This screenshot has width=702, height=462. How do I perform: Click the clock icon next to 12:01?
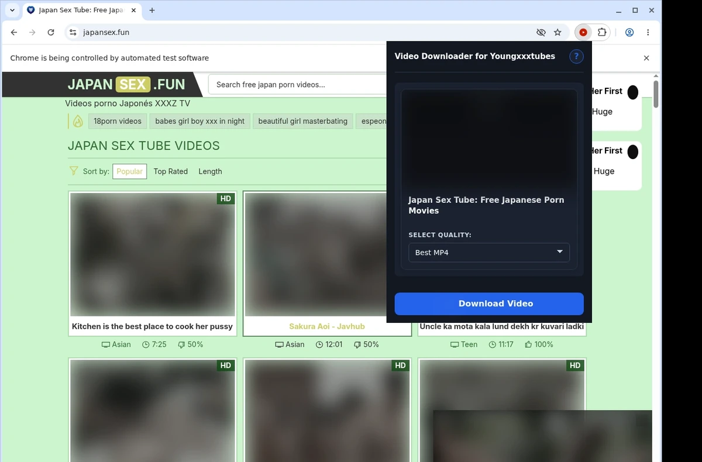tap(319, 344)
